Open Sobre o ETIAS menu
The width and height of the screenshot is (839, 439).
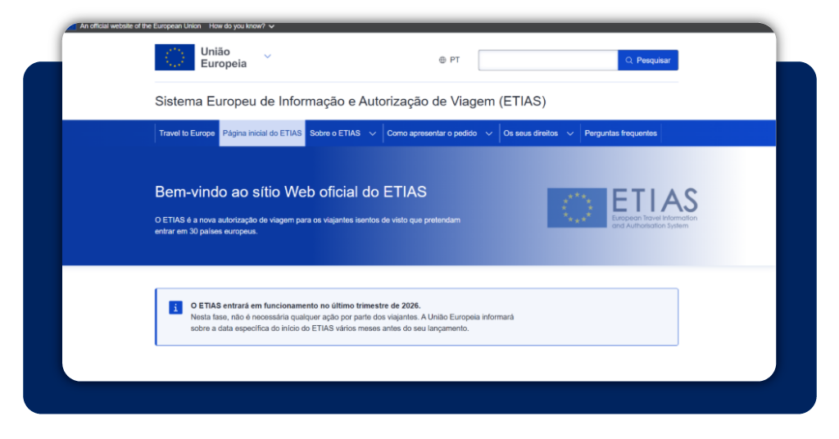335,134
